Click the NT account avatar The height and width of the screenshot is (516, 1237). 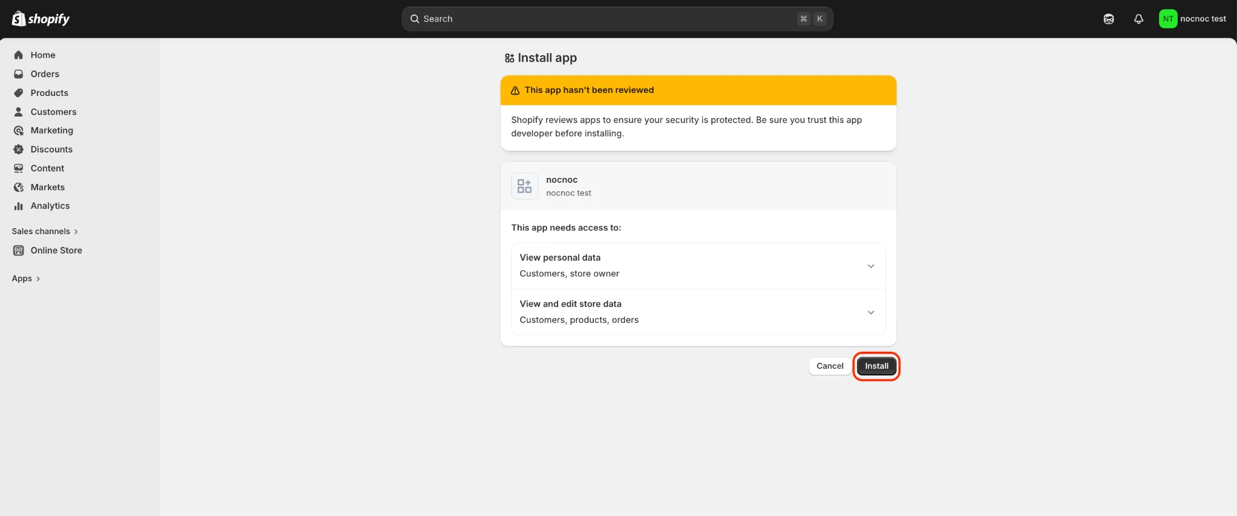pyautogui.click(x=1168, y=19)
